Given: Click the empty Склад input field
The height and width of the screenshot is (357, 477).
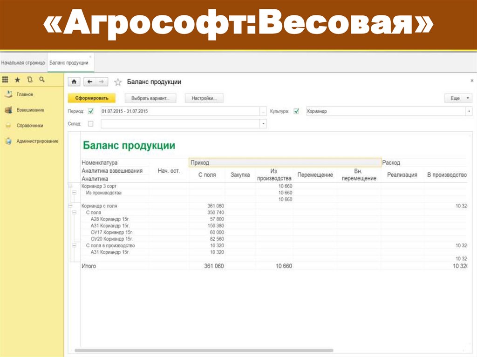Looking at the screenshot, I should [x=180, y=124].
